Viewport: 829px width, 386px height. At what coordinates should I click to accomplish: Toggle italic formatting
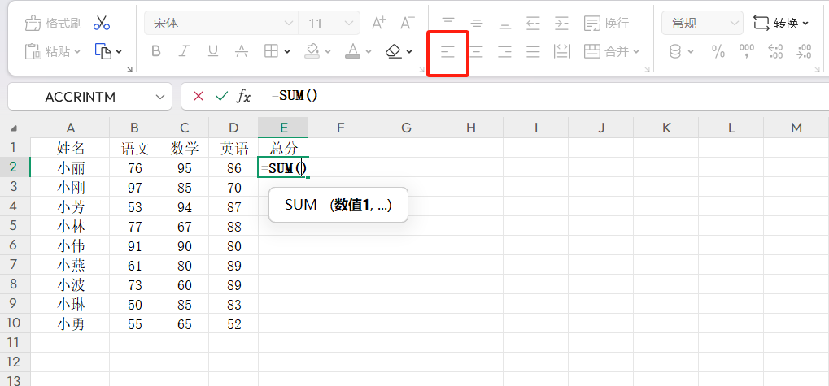coord(184,52)
